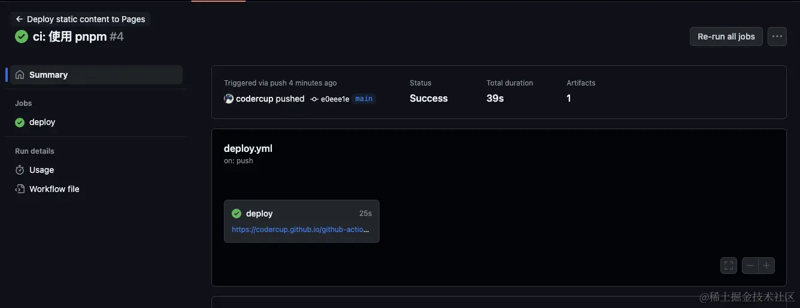Click the green success check beside the run title
The height and width of the screenshot is (308, 800).
pos(22,36)
